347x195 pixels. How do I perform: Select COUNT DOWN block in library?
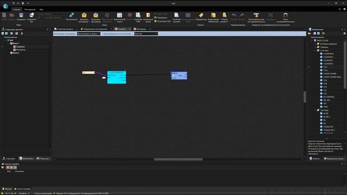click(x=330, y=74)
